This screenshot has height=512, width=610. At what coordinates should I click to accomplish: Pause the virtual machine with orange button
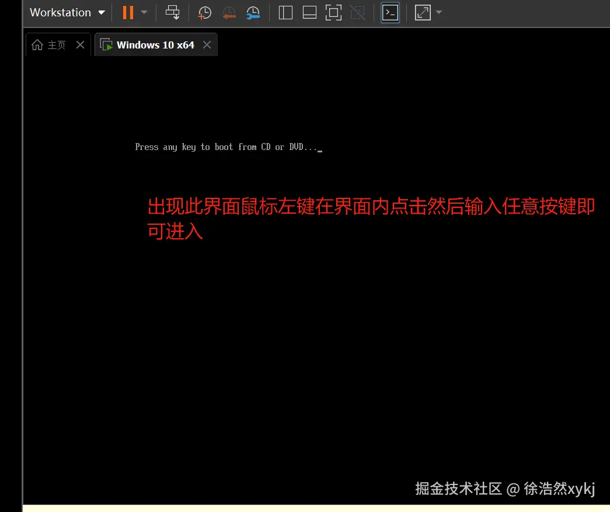pos(128,12)
